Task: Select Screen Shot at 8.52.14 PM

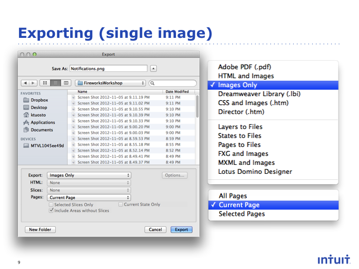Action: tap(132, 150)
